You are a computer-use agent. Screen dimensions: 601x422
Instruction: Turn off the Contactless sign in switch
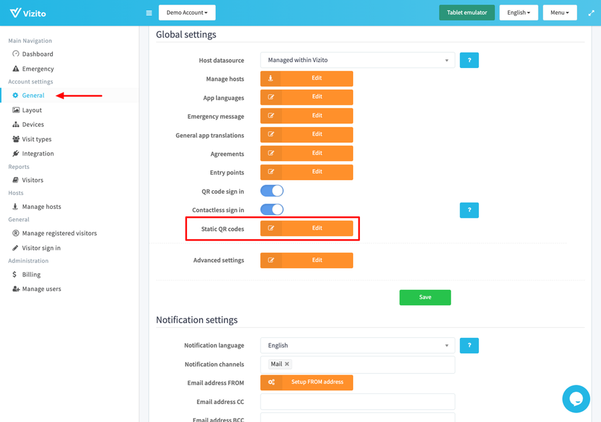click(272, 210)
